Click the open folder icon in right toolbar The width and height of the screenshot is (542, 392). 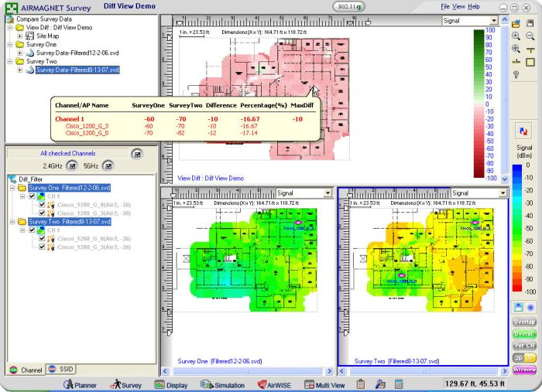pos(516,24)
